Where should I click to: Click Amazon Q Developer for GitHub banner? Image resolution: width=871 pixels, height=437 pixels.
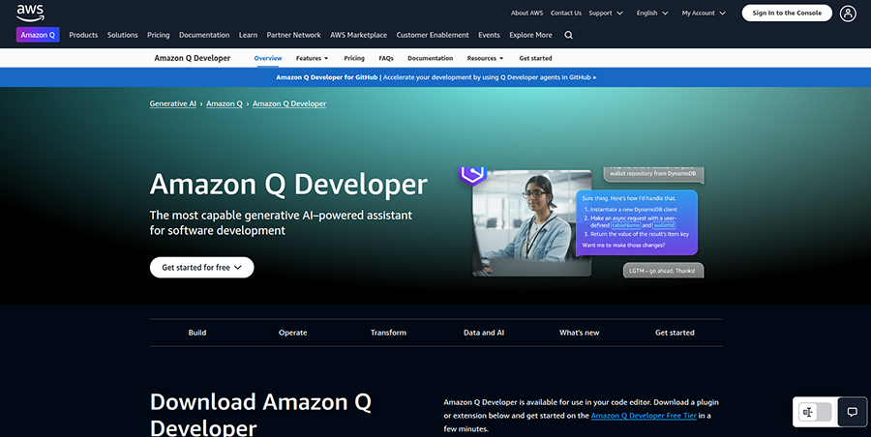pyautogui.click(x=435, y=77)
